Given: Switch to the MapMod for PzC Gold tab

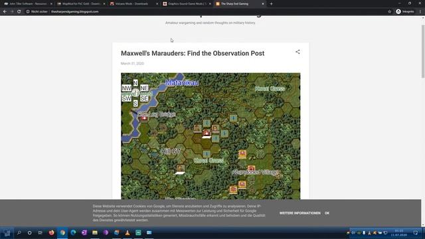Looking at the screenshot, I should (x=81, y=4).
